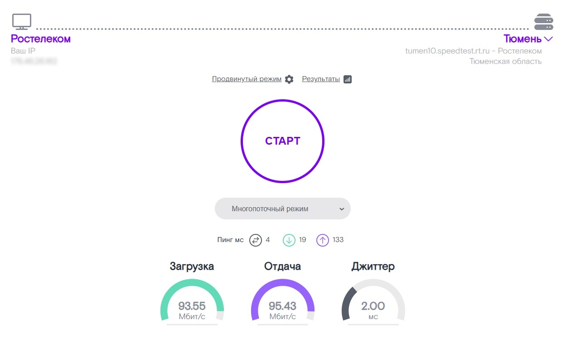Click the idle ping arrows icon
The image size is (576, 340).
point(256,240)
